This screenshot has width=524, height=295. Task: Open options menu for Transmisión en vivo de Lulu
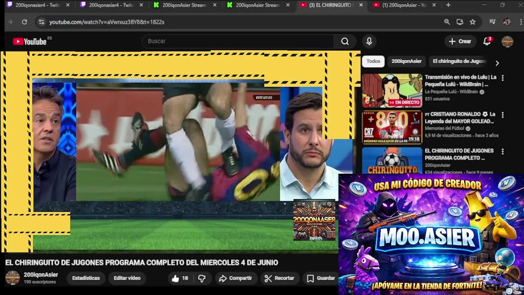503,78
